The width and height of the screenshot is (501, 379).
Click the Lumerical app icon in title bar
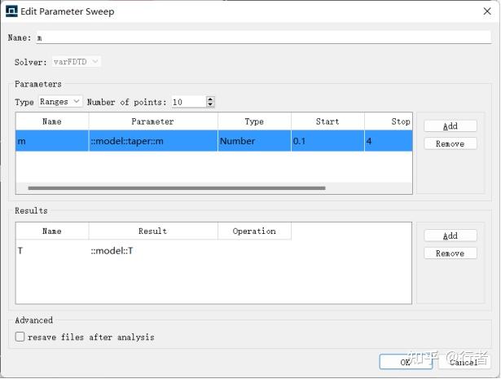(11, 11)
